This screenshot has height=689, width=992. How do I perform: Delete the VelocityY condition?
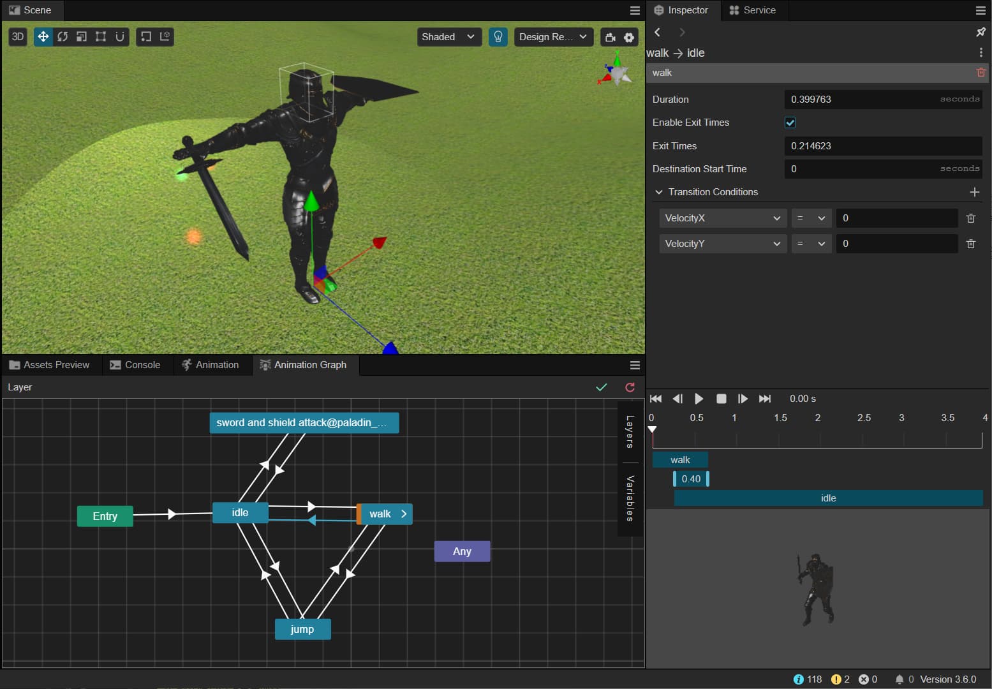(971, 244)
